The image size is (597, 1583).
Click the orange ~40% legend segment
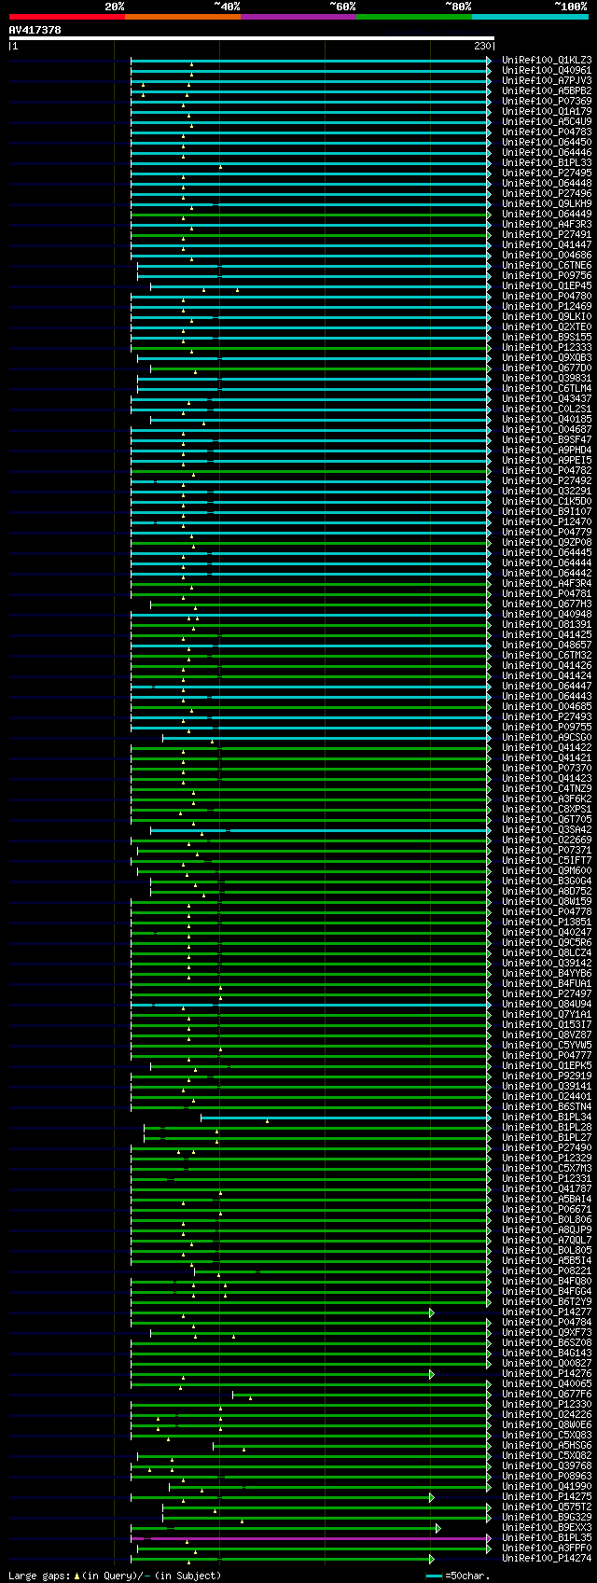pos(182,17)
